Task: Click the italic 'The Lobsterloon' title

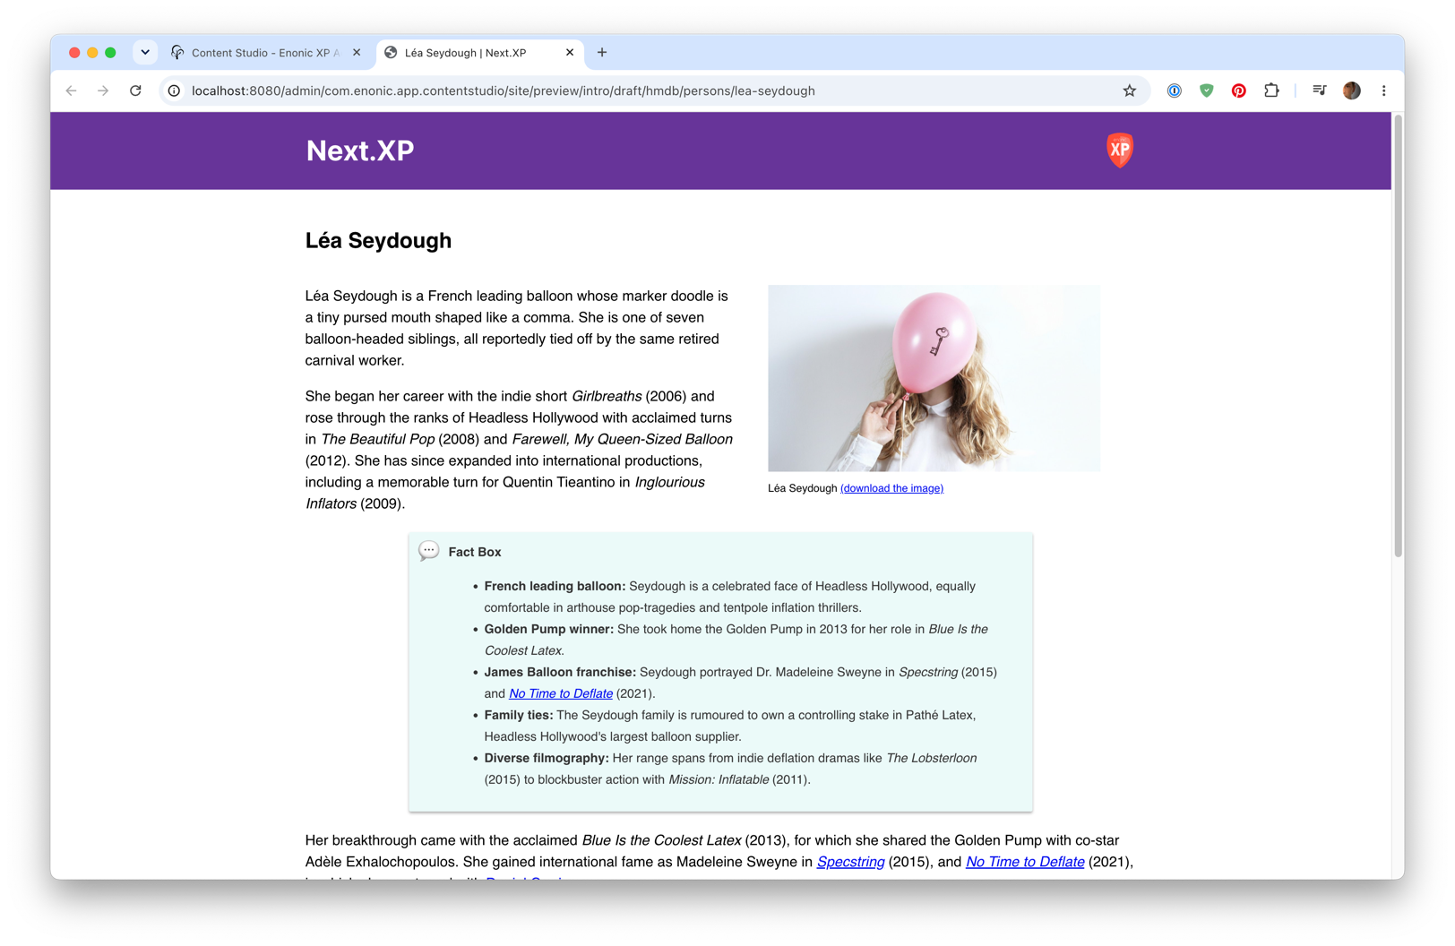Action: (932, 758)
